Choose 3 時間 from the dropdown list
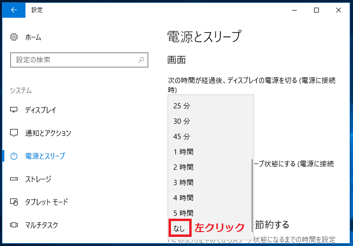This screenshot has height=246, width=353. coord(211,182)
